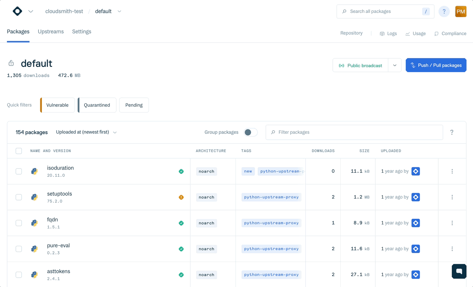Click the Search all packages field

[385, 11]
